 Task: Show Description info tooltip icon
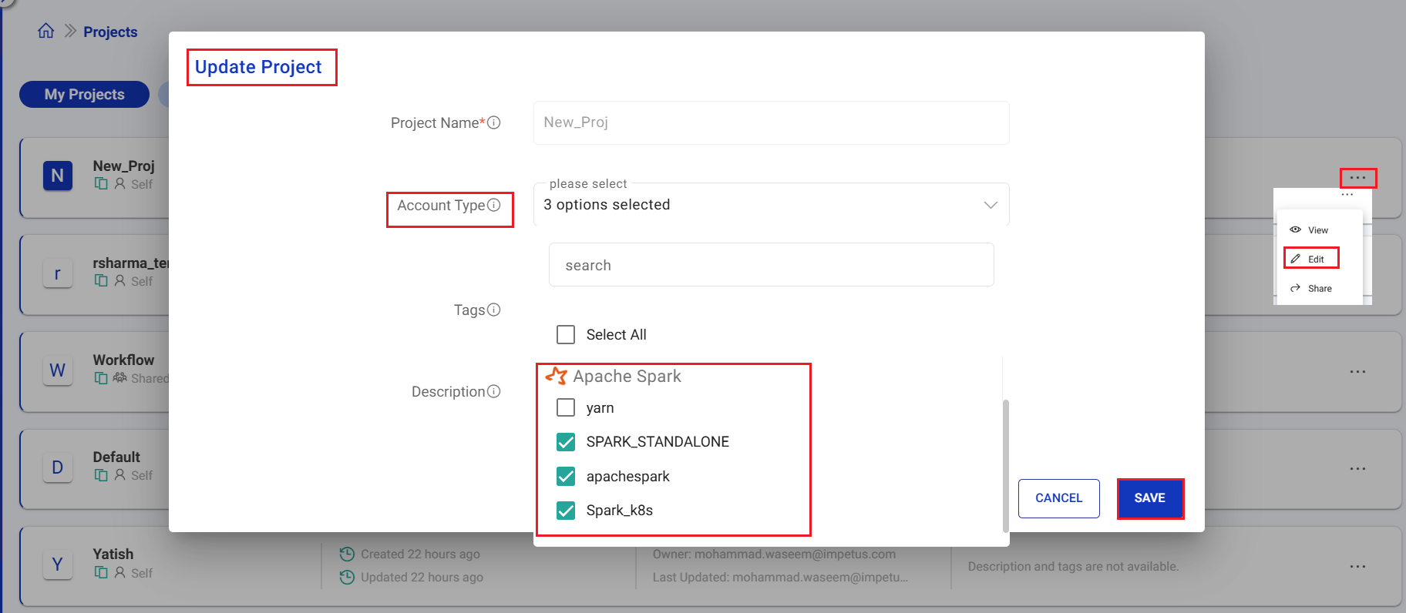tap(494, 391)
